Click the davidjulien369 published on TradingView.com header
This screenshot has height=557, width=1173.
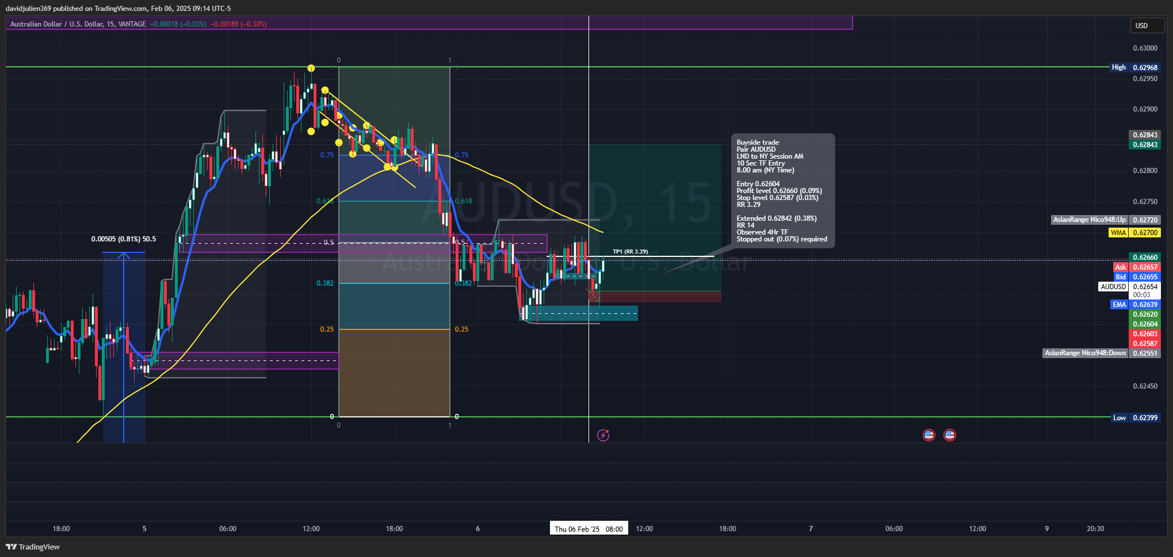118,8
